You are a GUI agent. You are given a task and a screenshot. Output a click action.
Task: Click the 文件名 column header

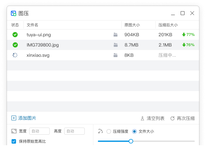(x=32, y=25)
